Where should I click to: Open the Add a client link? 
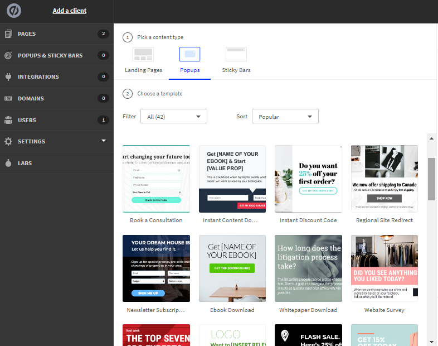[x=70, y=11]
